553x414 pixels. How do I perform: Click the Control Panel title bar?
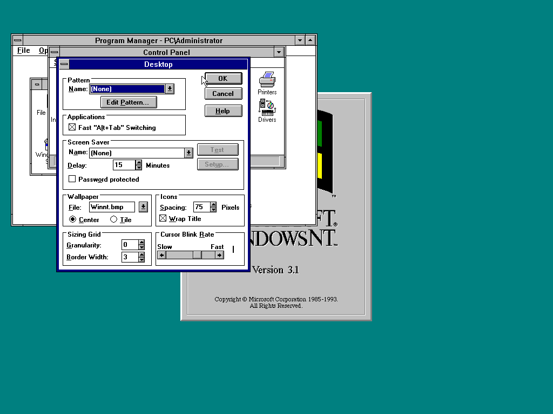(x=166, y=52)
